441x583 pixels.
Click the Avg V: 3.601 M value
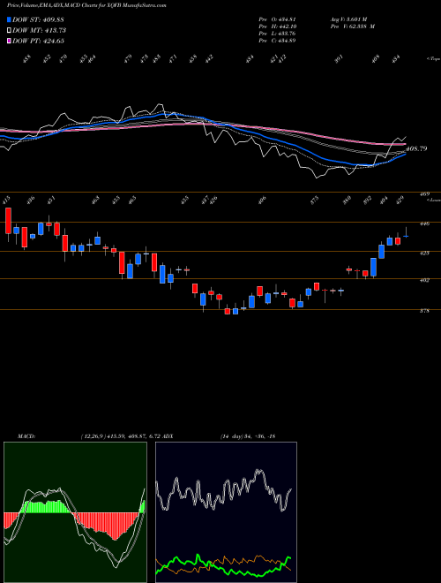(348, 19)
